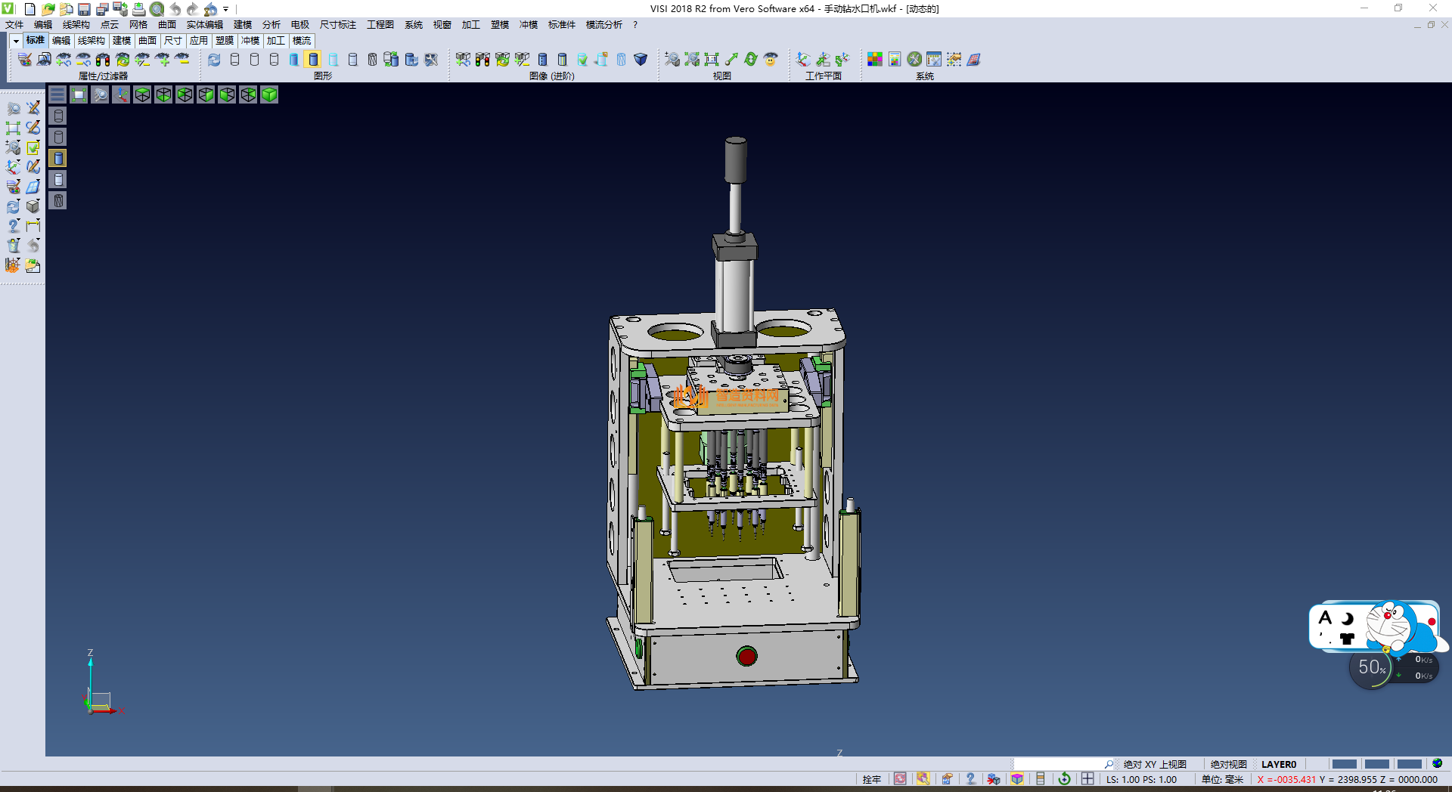Click the 单位: 毫米 units button

1221,779
